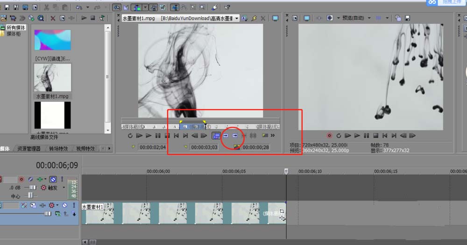
Task: Click Add to Timeline from Cursor button
Action: pyautogui.click(x=226, y=136)
